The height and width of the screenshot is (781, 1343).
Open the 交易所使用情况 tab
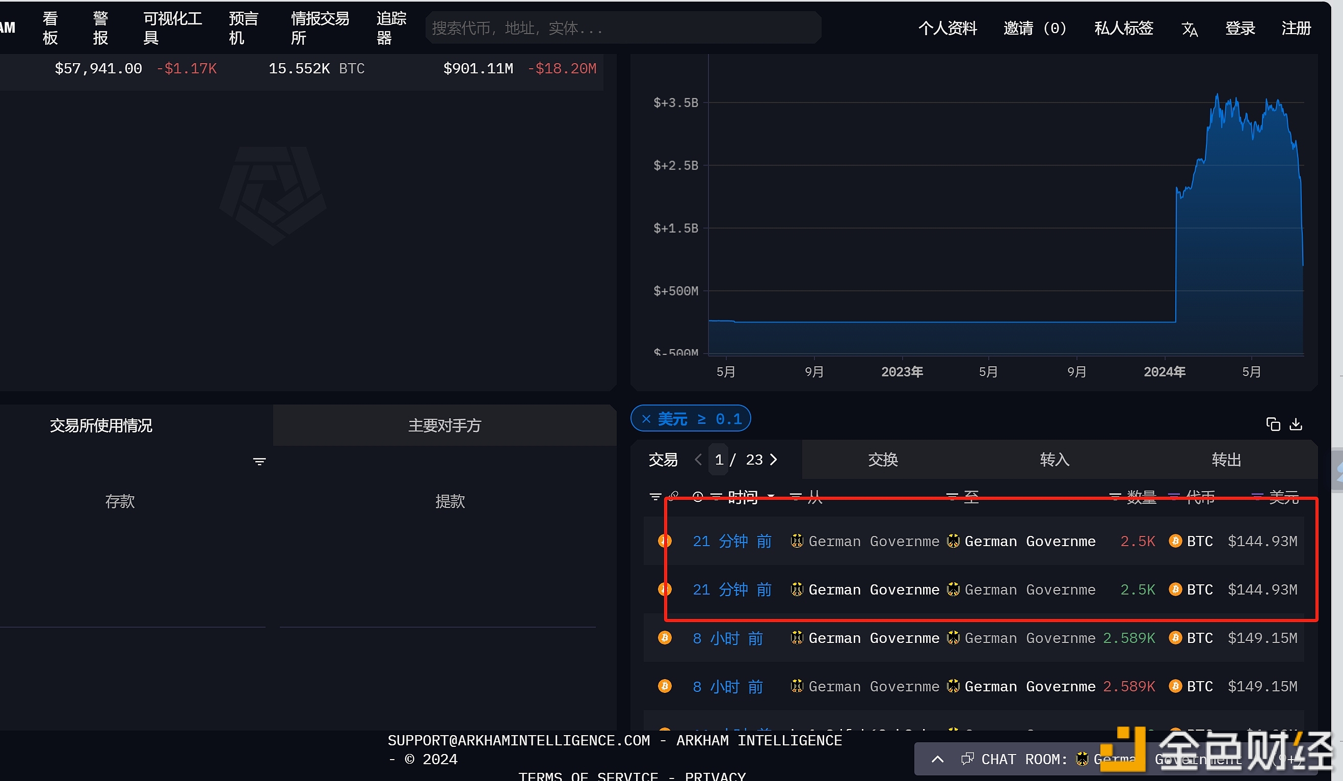click(x=101, y=426)
